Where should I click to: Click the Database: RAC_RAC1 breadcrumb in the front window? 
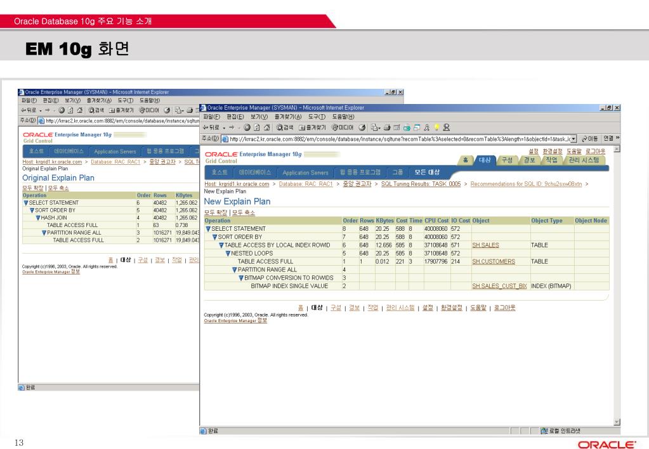point(306,184)
